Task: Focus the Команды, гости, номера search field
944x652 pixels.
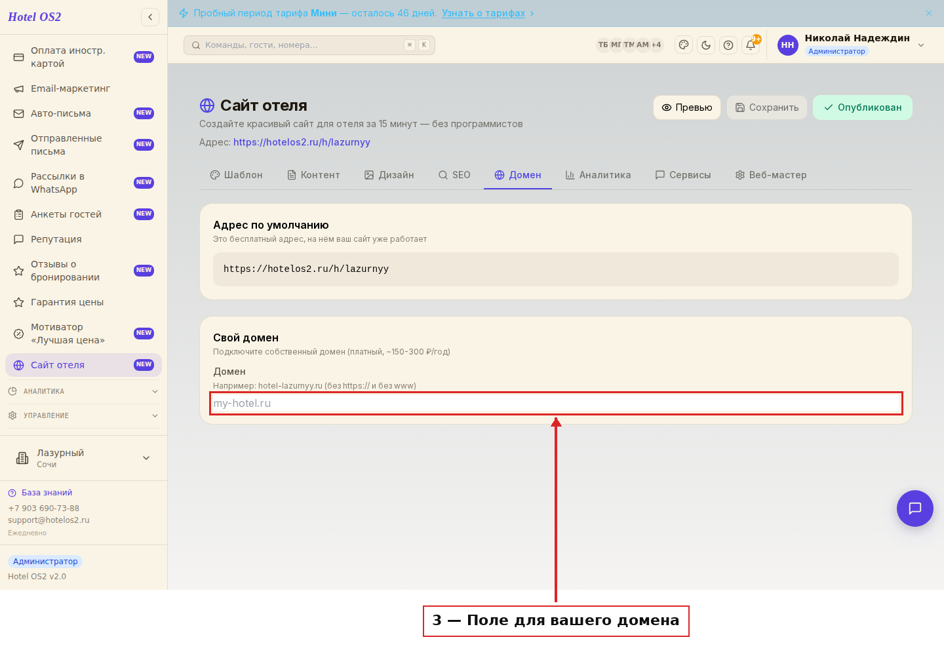Action: [x=309, y=45]
